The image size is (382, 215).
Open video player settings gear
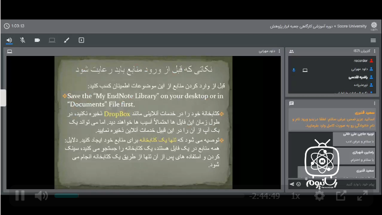pyautogui.click(x=319, y=196)
